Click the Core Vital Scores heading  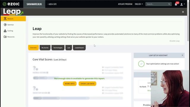point(50,59)
